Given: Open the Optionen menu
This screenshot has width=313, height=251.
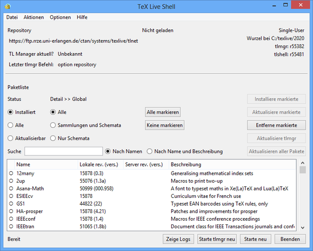Looking at the screenshot, I should (x=60, y=17).
